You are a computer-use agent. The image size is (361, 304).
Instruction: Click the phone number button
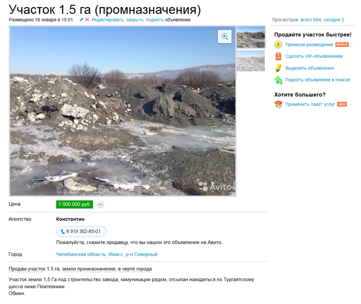81,231
